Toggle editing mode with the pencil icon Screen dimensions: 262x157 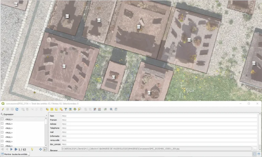[3, 109]
